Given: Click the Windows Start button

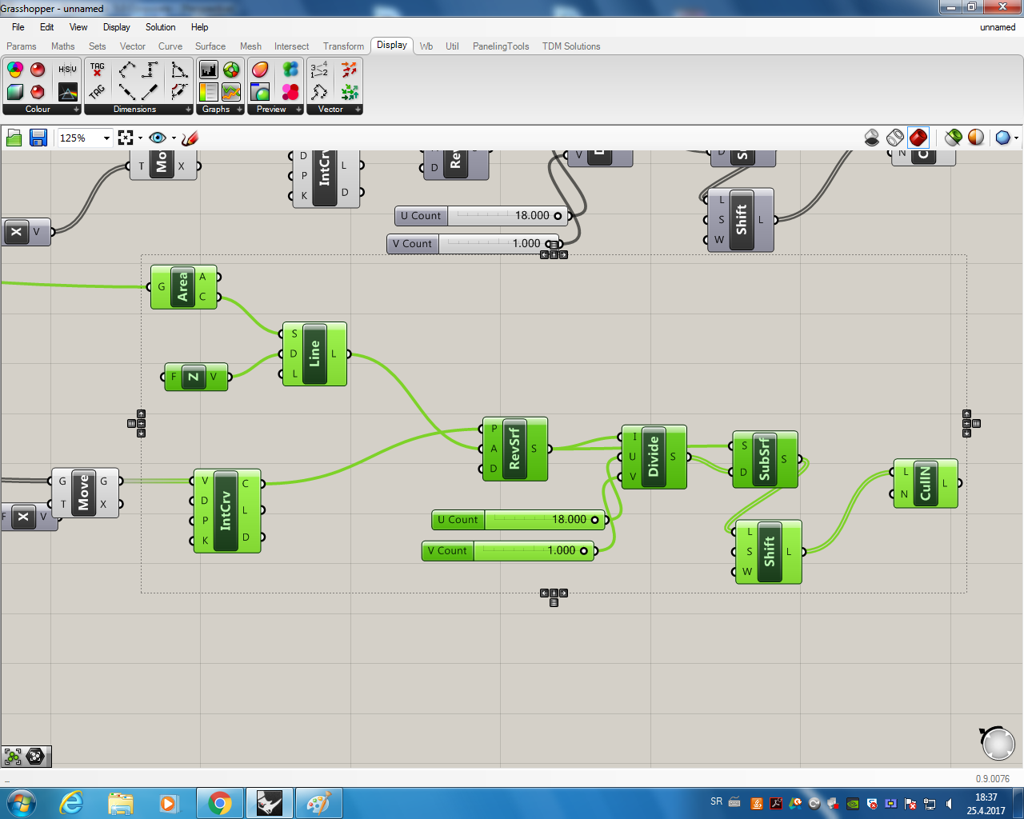Looking at the screenshot, I should pos(20,803).
